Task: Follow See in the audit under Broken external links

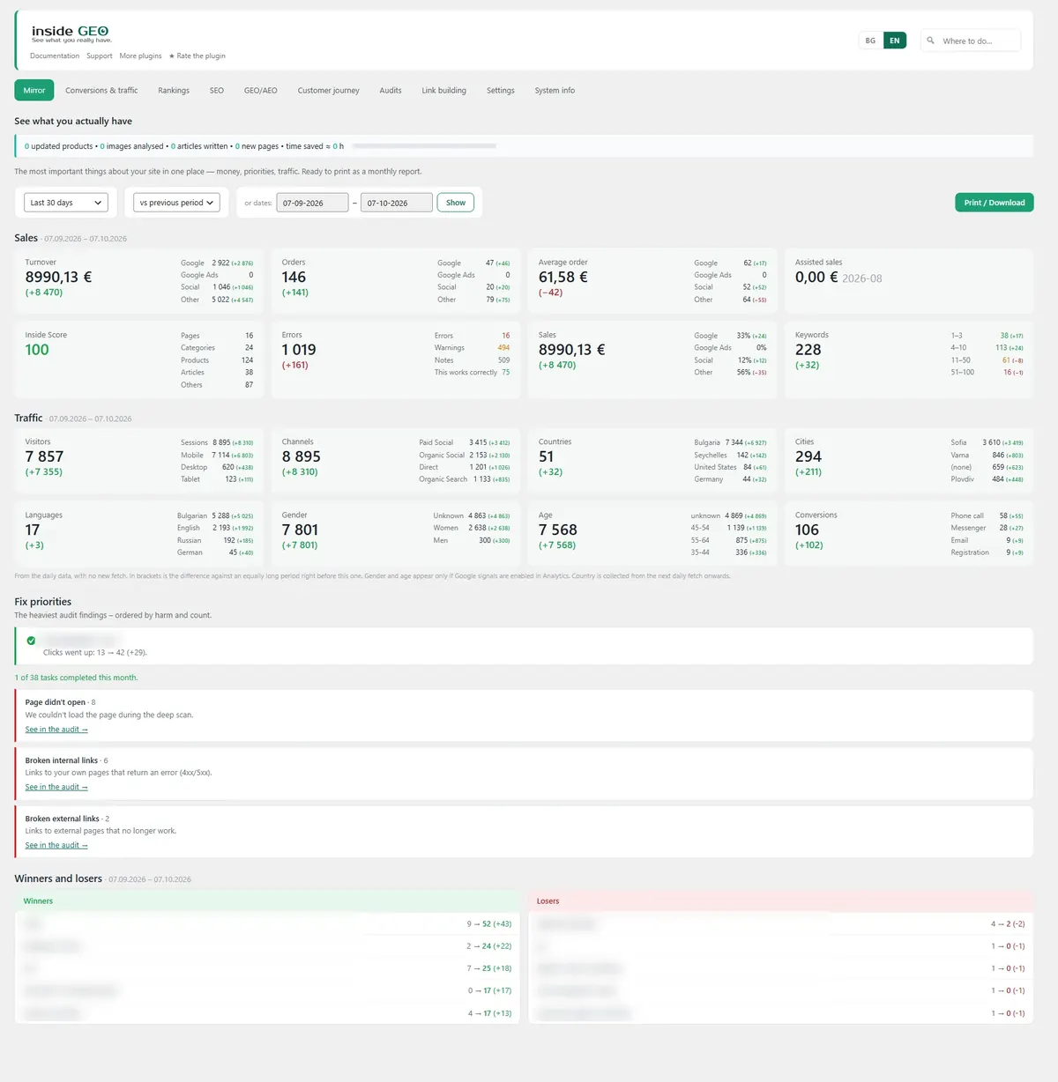Action: (x=56, y=845)
